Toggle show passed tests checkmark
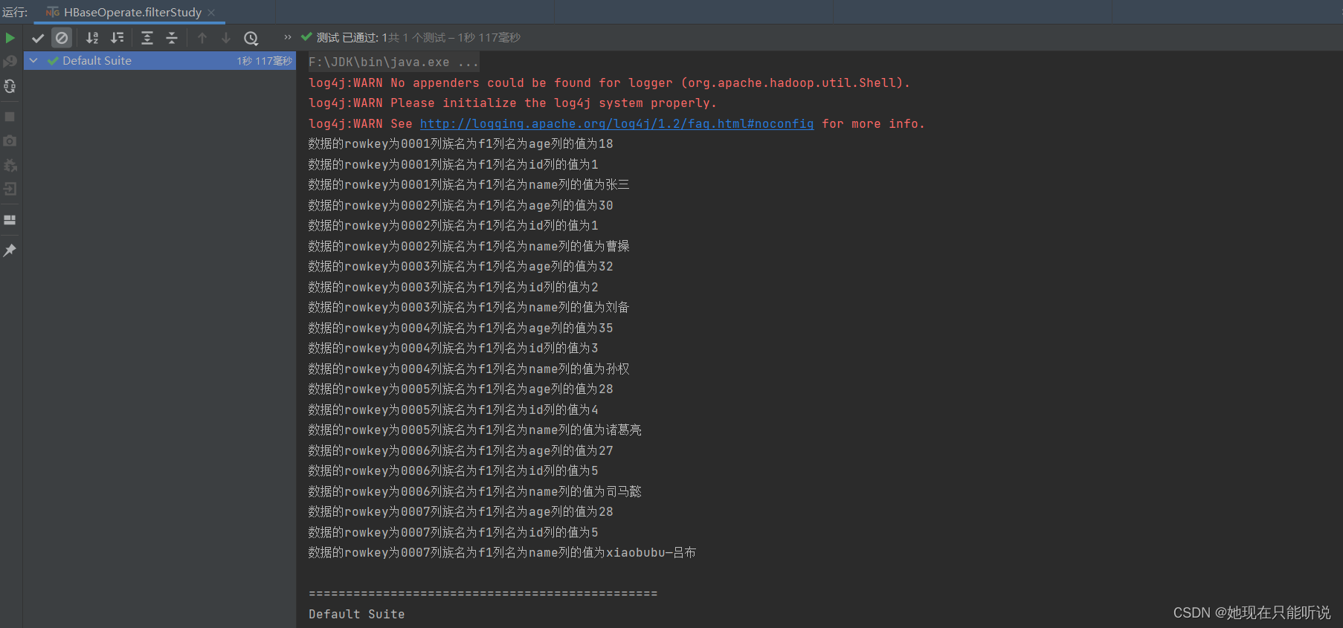Viewport: 1343px width, 628px height. [38, 38]
